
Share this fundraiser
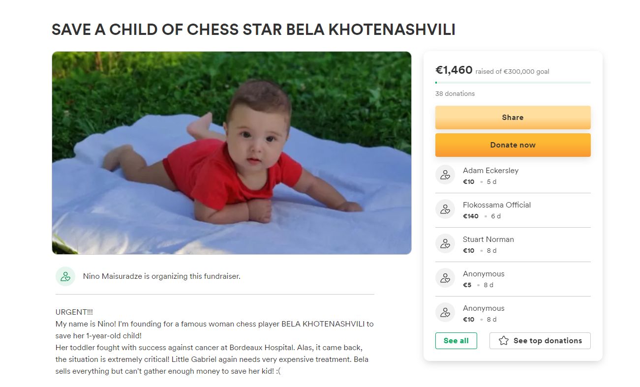point(513,118)
